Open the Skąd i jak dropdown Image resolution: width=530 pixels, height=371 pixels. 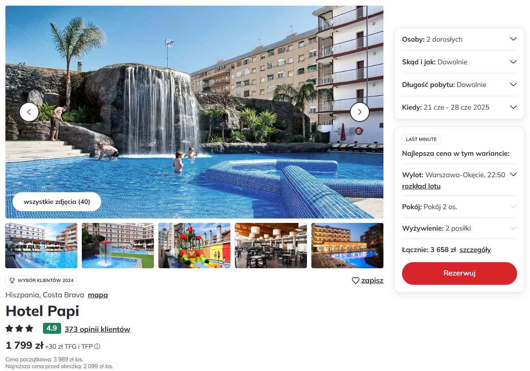point(460,62)
